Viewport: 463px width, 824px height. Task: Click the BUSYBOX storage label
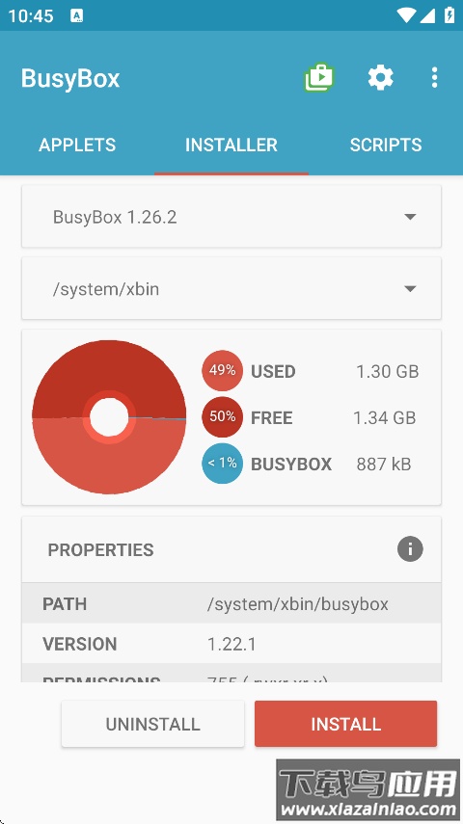pyautogui.click(x=291, y=464)
